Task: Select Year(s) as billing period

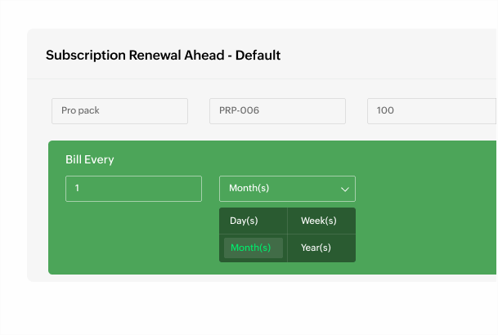Action: click(x=316, y=248)
